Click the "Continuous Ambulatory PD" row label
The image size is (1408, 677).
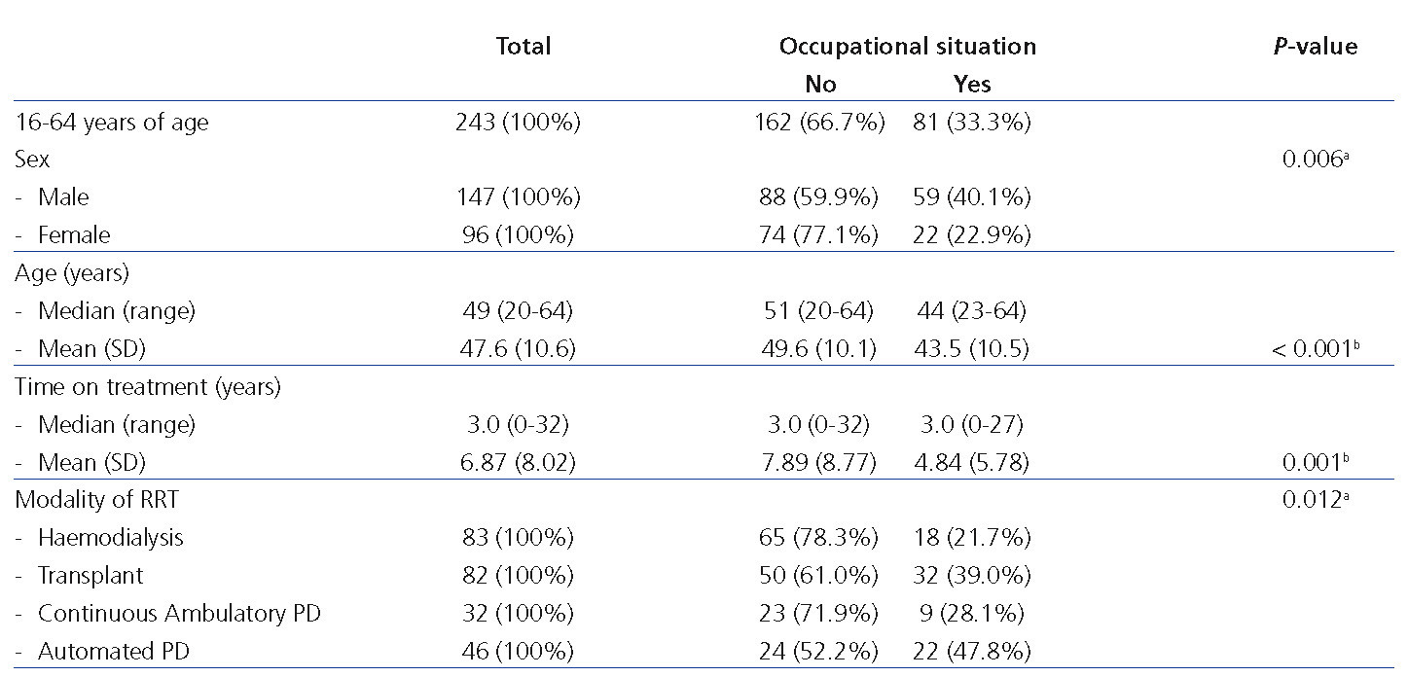click(179, 613)
